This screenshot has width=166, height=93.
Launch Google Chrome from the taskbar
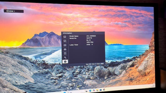click(104, 90)
